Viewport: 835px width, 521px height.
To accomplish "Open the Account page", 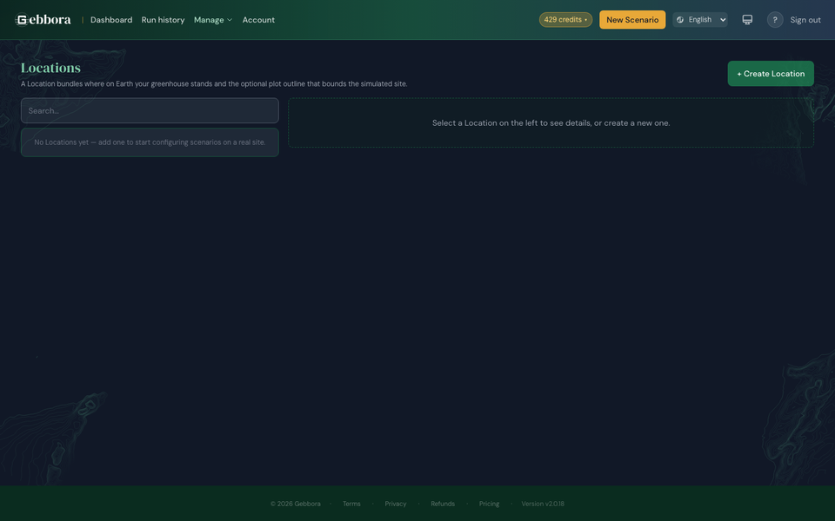I will (258, 20).
